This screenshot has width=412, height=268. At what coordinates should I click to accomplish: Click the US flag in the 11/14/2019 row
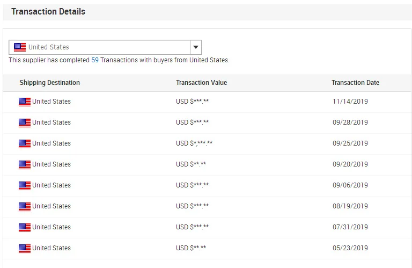pos(25,102)
